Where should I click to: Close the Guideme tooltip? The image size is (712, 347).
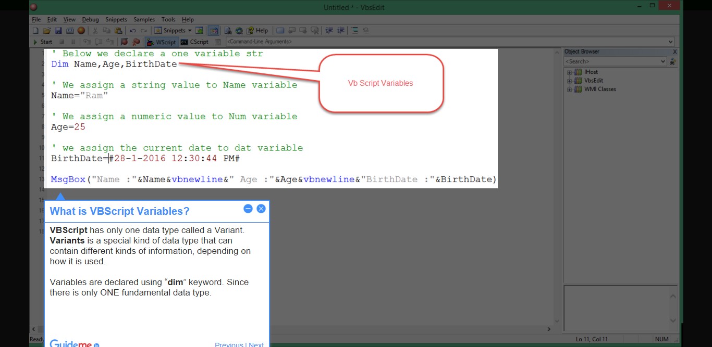click(x=261, y=209)
